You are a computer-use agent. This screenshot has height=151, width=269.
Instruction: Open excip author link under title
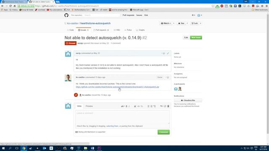point(80,43)
